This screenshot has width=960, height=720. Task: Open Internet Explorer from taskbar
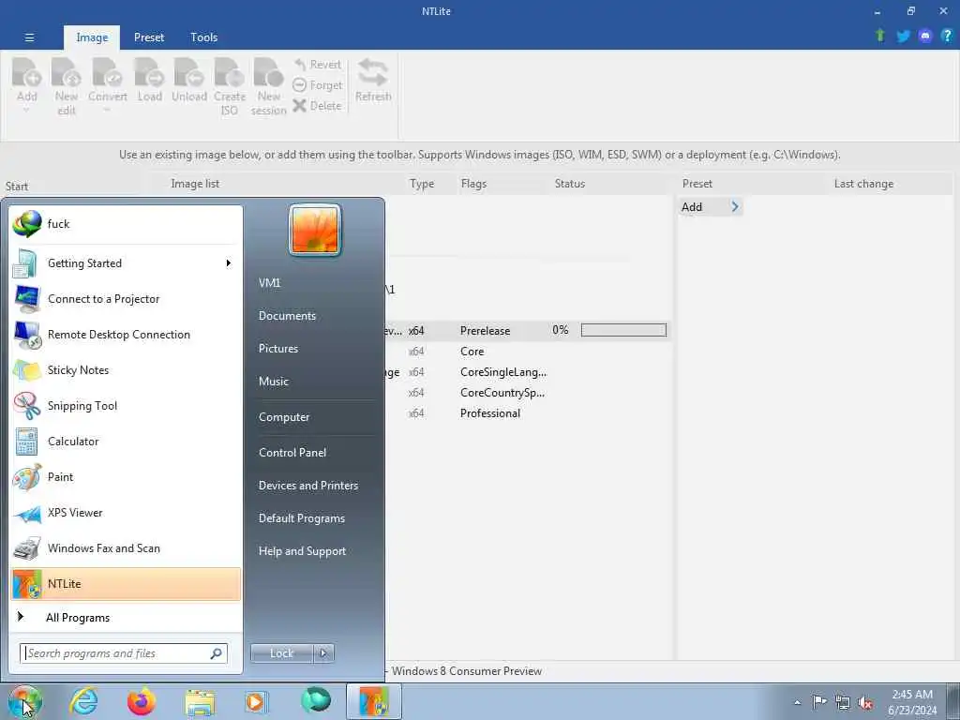83,701
